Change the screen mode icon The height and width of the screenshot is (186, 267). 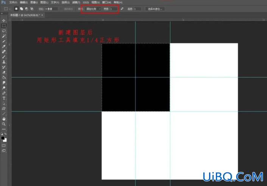click(4, 151)
